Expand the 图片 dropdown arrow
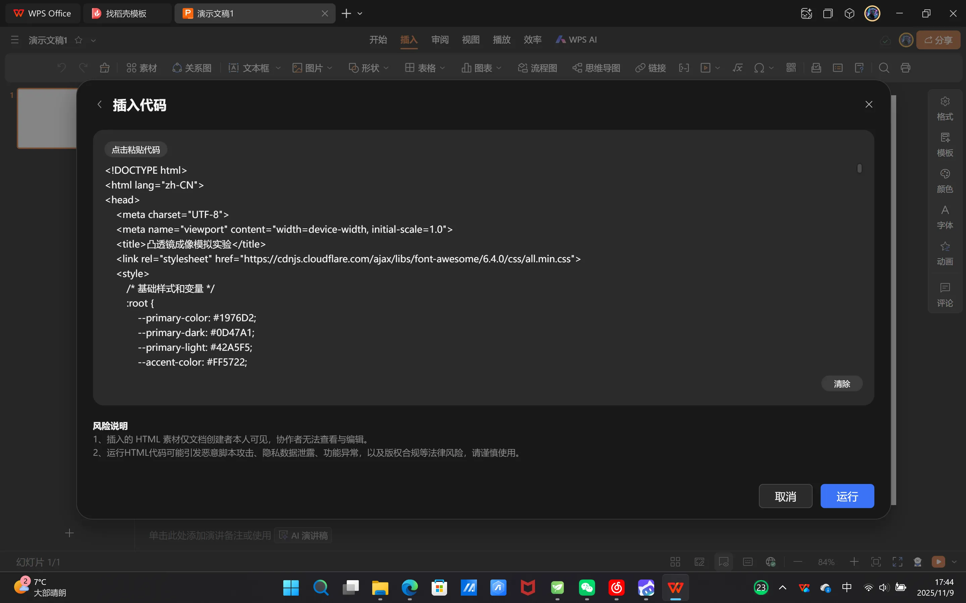The height and width of the screenshot is (603, 966). 330,68
